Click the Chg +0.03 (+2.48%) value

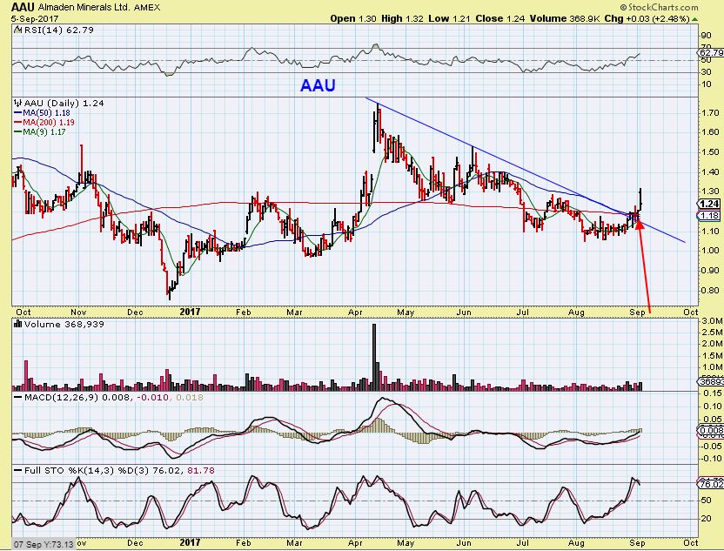(647, 19)
